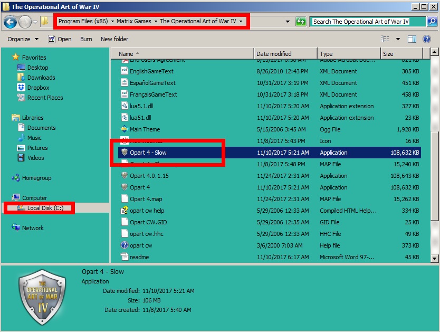The height and width of the screenshot is (332, 440).
Task: Select the Opart 4 - Slow application icon
Action: tap(125, 153)
